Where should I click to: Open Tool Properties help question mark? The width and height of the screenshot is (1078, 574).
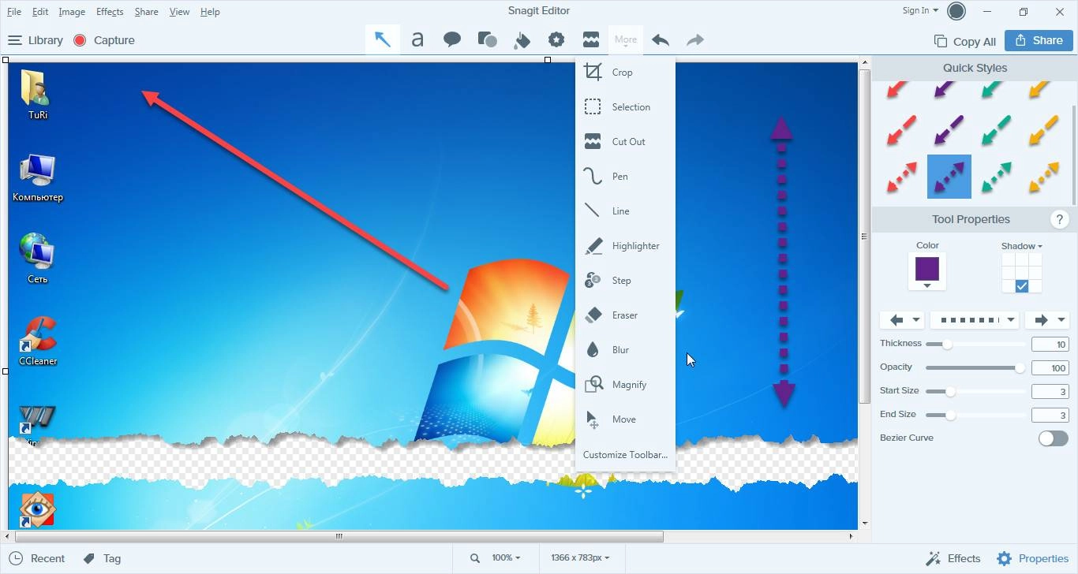pyautogui.click(x=1059, y=219)
